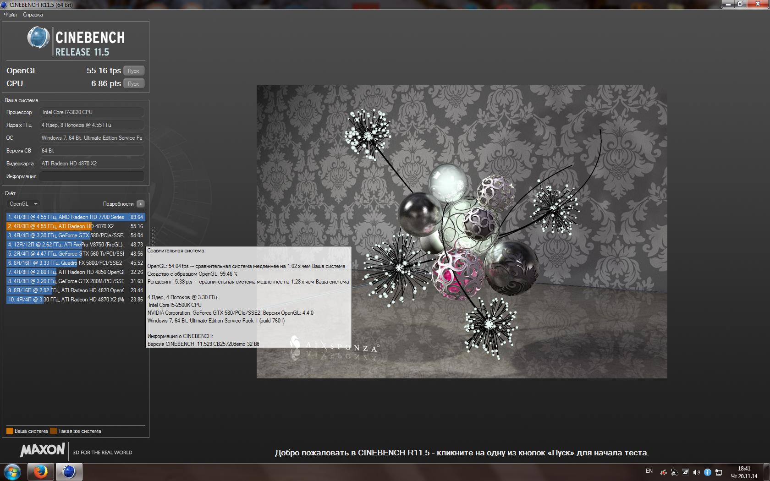Click the ATI Radeon HD 4870 X2 graphics card field
The image size is (770, 481).
pyautogui.click(x=92, y=164)
